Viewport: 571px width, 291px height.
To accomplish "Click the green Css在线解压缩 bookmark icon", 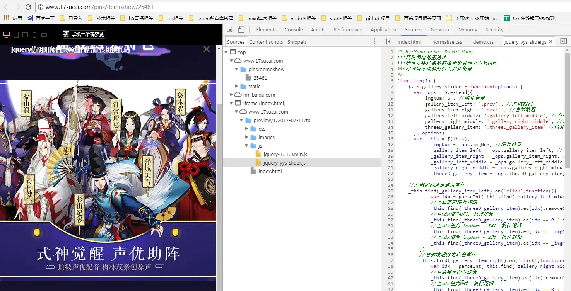I will 507,18.
